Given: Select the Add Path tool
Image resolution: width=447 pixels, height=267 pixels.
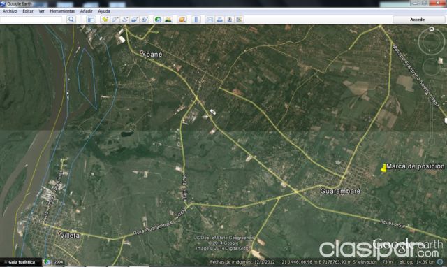Looking at the screenshot, I should point(125,20).
